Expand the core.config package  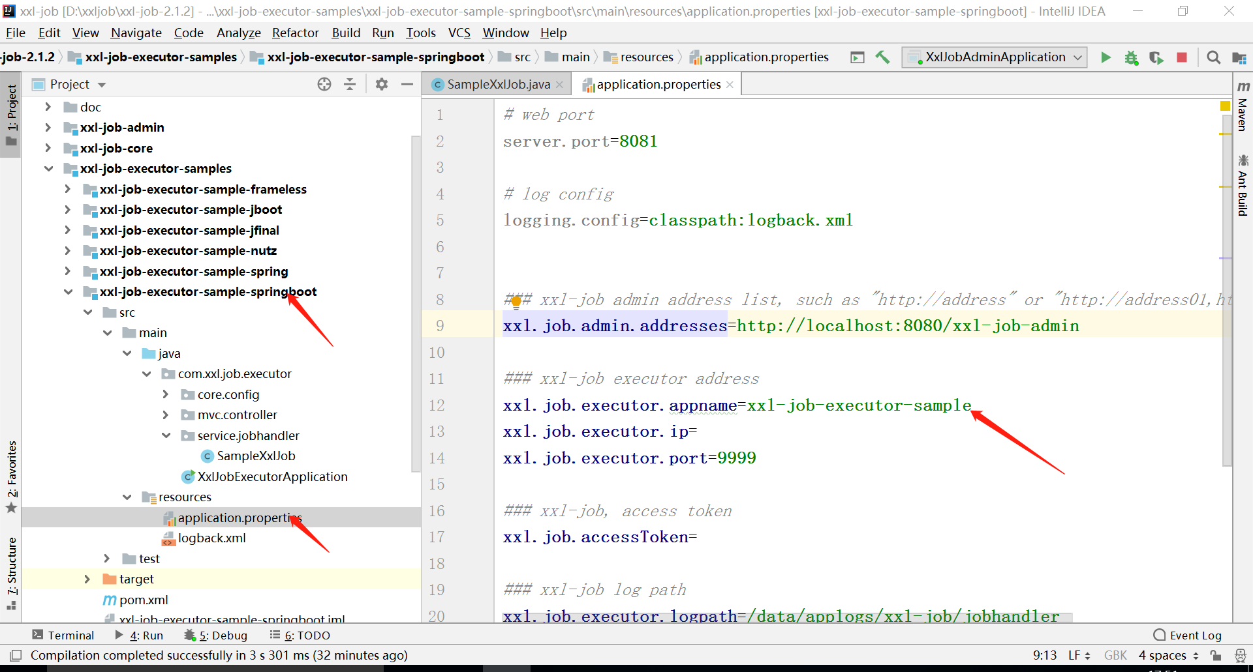[x=166, y=394]
